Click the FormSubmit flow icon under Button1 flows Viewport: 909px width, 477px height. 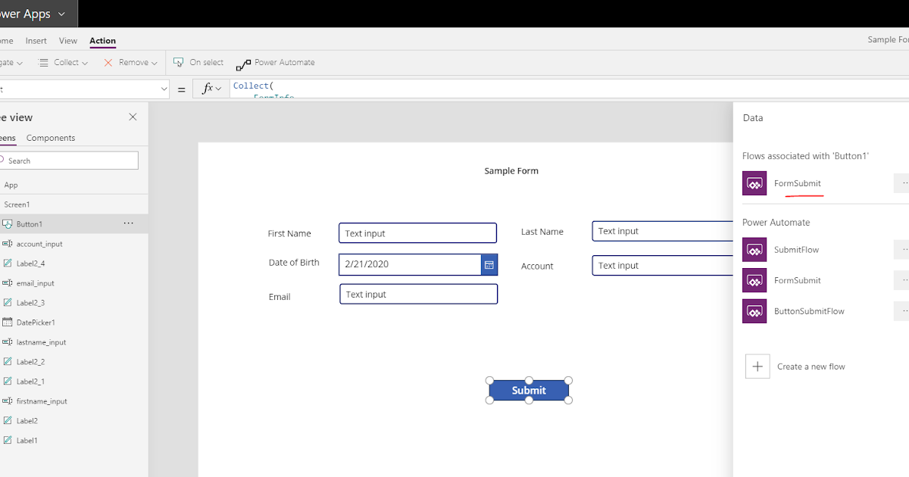point(754,183)
